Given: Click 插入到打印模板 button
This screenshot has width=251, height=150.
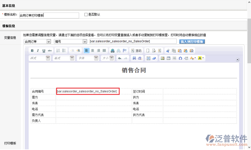Looking at the screenshot, I should tap(192, 41).
